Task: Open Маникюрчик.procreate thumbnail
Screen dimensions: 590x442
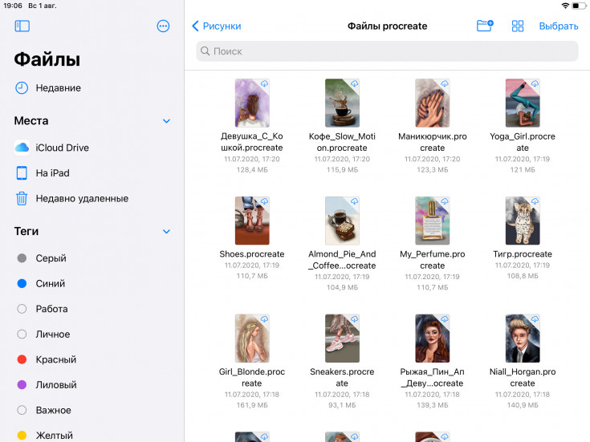Action: (433, 103)
